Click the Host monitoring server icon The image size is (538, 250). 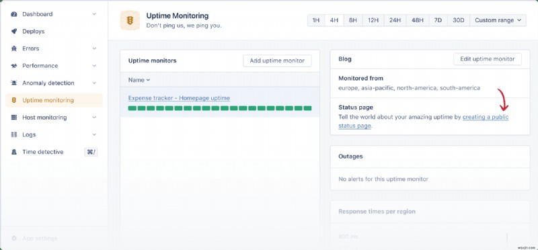14,118
